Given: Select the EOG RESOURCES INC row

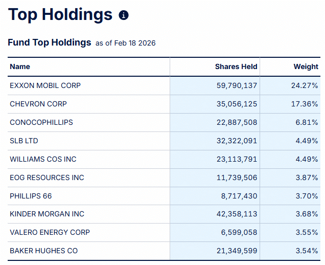Looking at the screenshot, I should [47, 178].
